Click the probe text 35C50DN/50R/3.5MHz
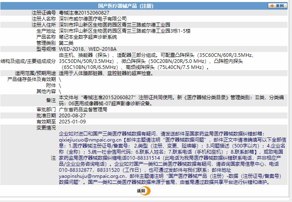This screenshot has width=292, height=202. click(x=86, y=61)
